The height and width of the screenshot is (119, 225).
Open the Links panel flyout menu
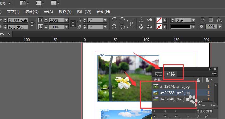coord(215,74)
